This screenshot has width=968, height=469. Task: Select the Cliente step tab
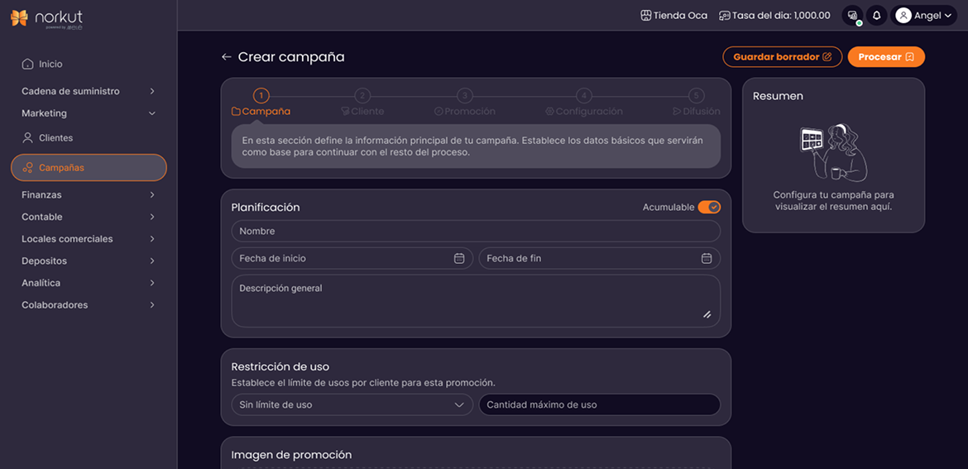coord(362,112)
